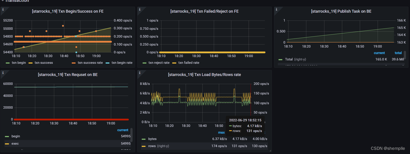This screenshot has height=154, width=410.
Task: Toggle the txn failed rate legend series
Action: pos(189,63)
